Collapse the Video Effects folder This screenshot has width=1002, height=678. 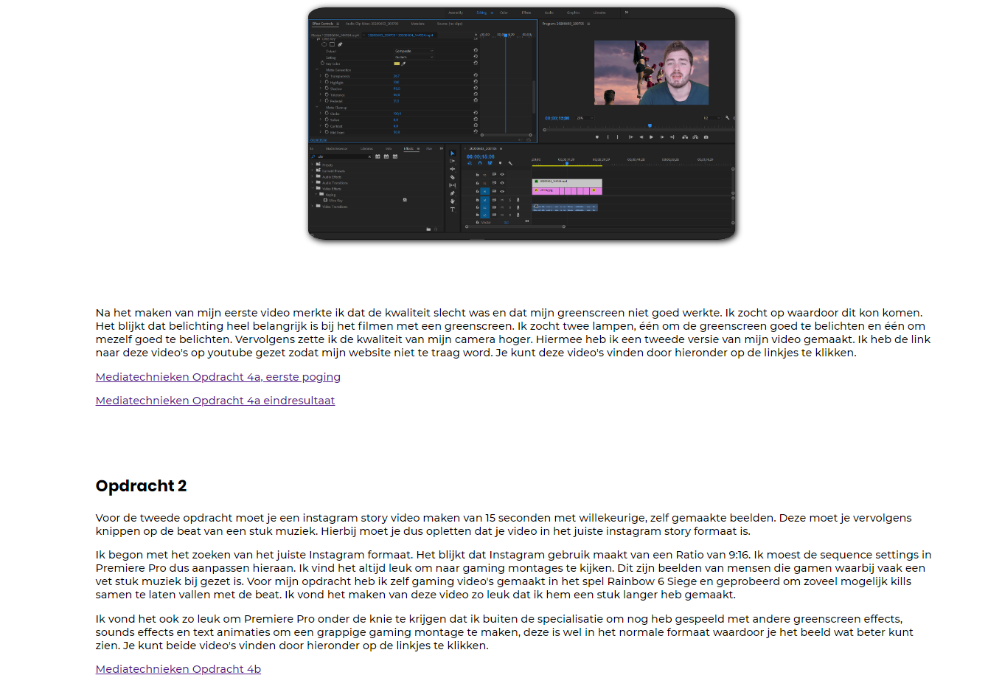pyautogui.click(x=313, y=188)
